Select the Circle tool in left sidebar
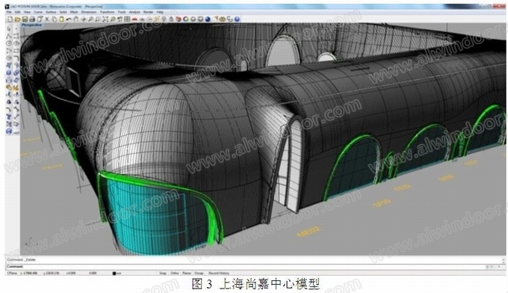Screen dimensions: 508x293 pos(9,43)
